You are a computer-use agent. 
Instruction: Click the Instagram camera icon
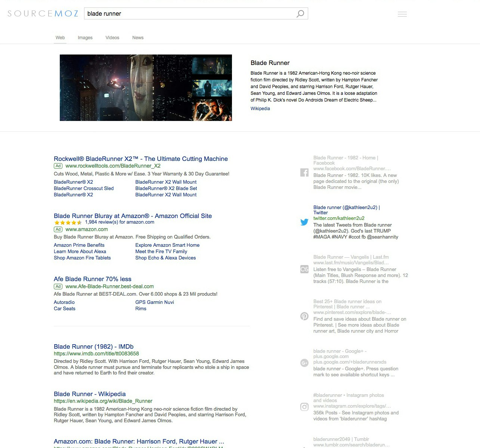[304, 407]
